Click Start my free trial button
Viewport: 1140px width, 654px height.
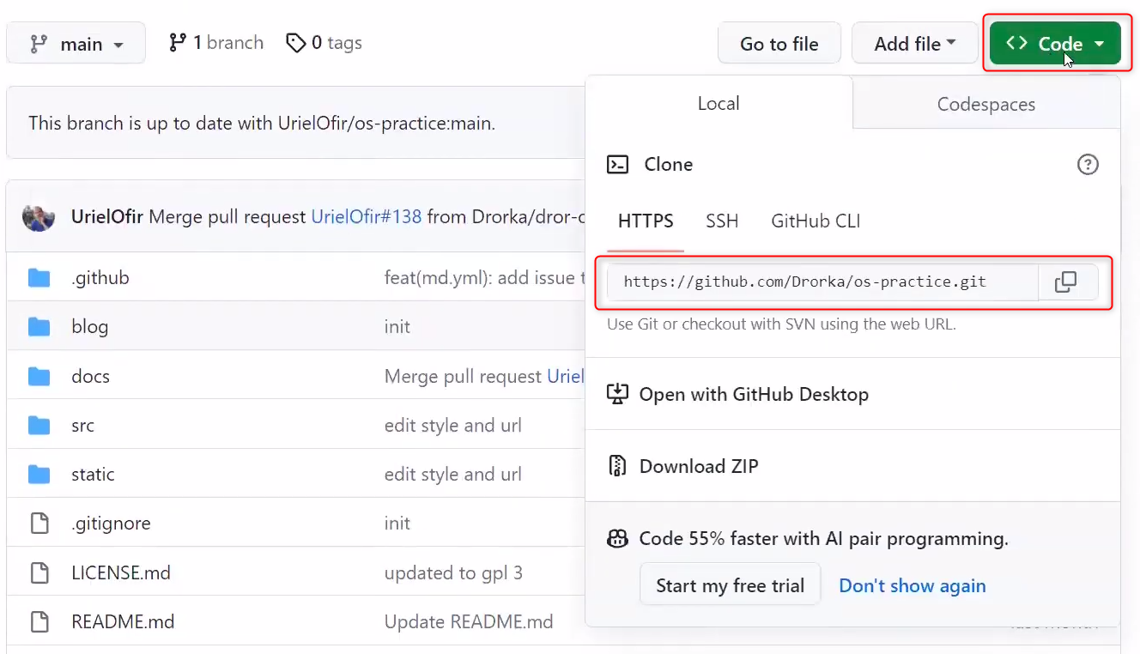point(731,585)
